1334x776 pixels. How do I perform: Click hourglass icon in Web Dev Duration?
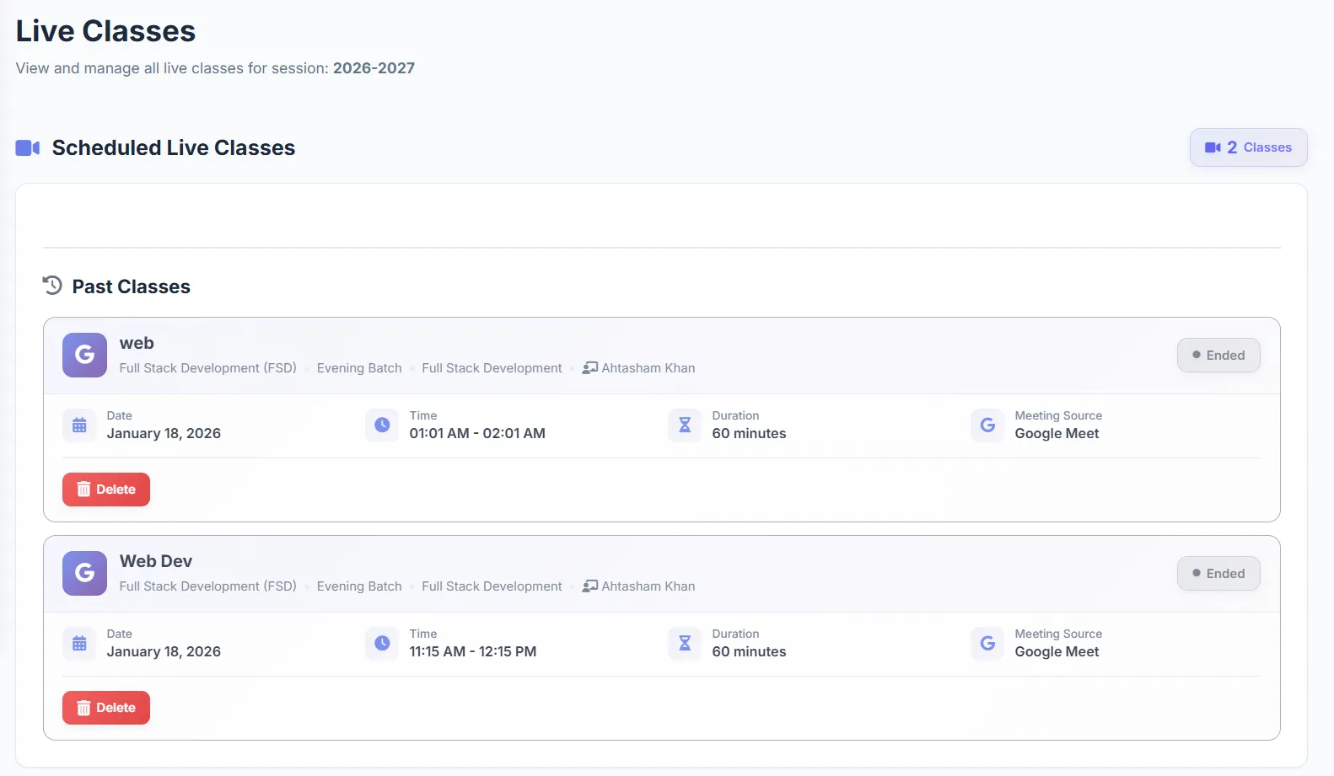[685, 644]
